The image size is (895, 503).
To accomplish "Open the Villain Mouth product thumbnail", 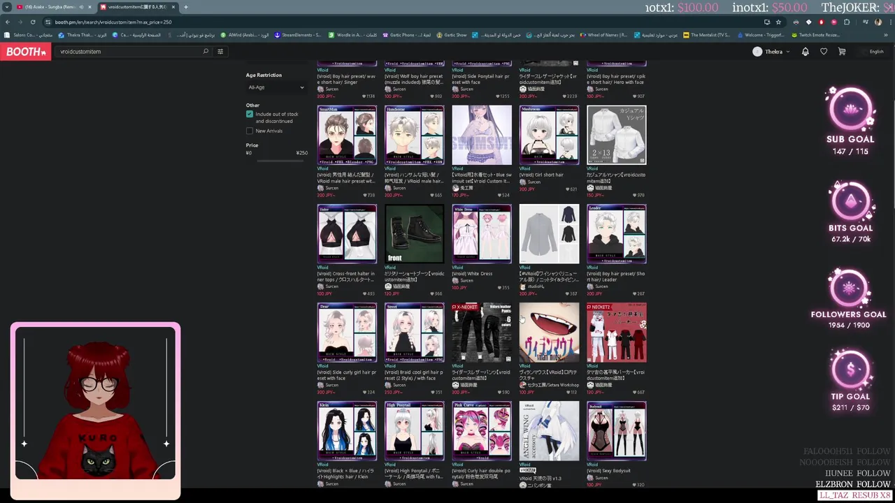I will pyautogui.click(x=549, y=333).
